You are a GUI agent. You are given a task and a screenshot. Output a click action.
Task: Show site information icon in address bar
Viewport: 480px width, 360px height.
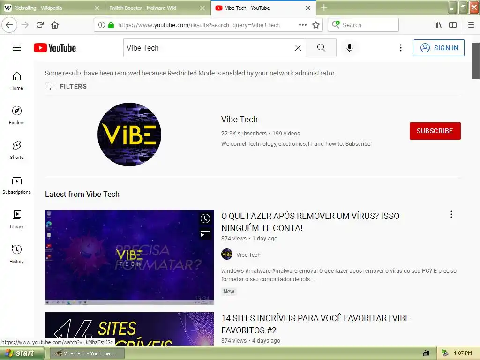(102, 25)
